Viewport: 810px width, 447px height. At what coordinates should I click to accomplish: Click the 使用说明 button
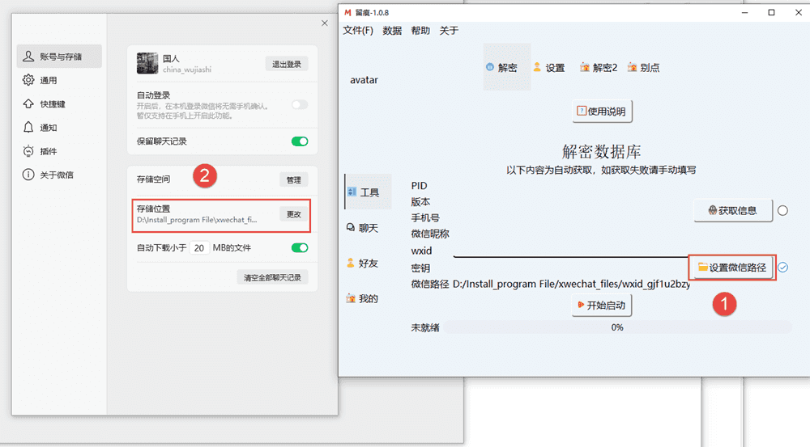coord(601,112)
